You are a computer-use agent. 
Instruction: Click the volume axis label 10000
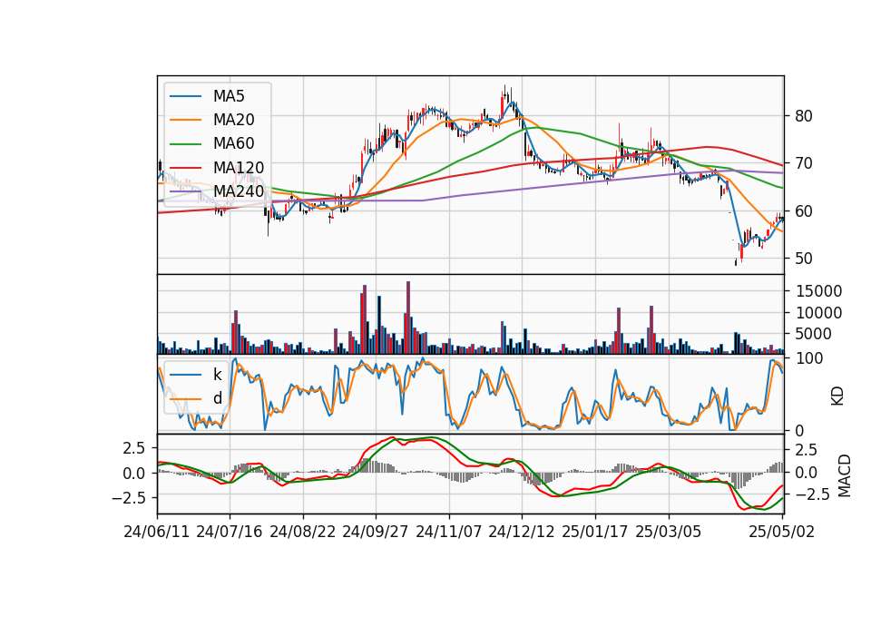tap(818, 313)
